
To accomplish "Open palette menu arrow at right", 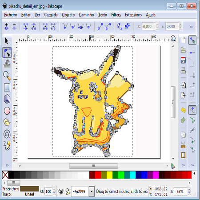I will 194,173.
